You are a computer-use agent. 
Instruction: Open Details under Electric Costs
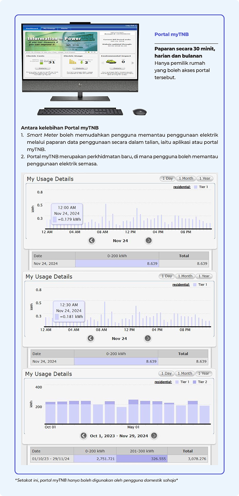click(43, 68)
